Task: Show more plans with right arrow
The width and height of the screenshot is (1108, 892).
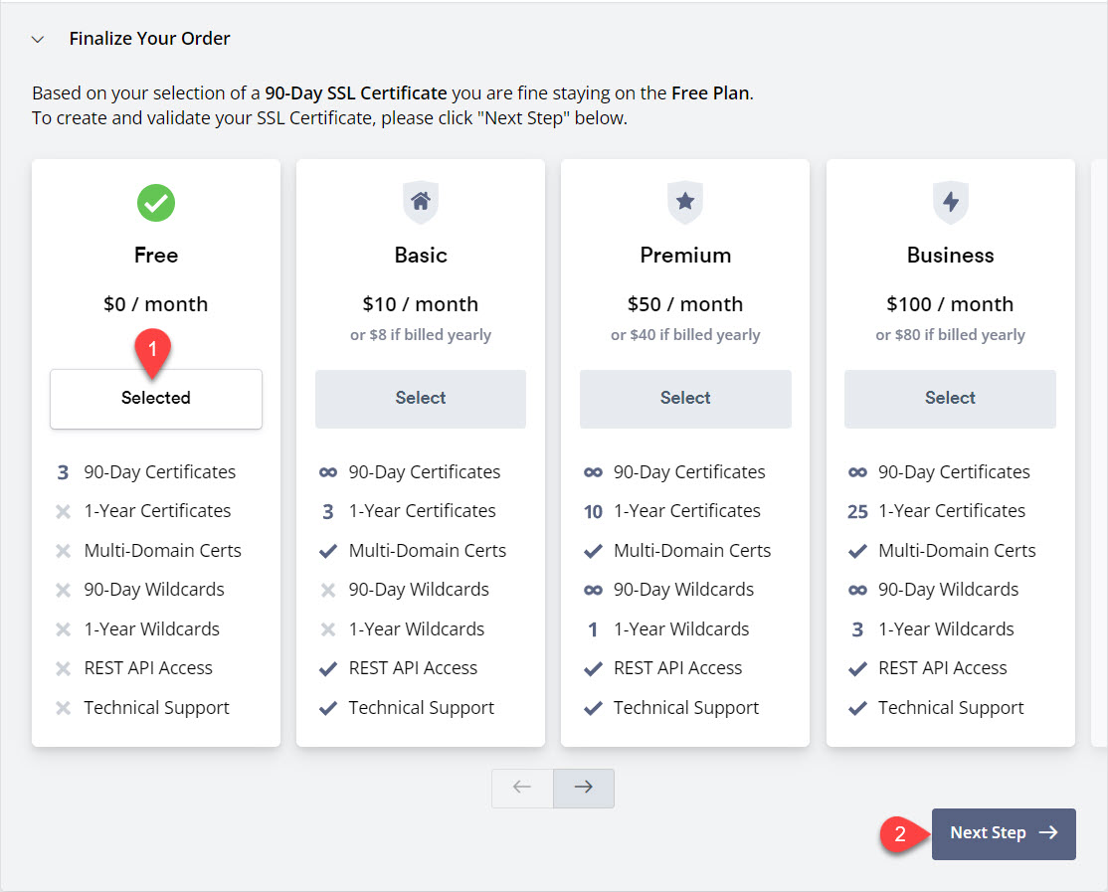Action: (x=584, y=788)
